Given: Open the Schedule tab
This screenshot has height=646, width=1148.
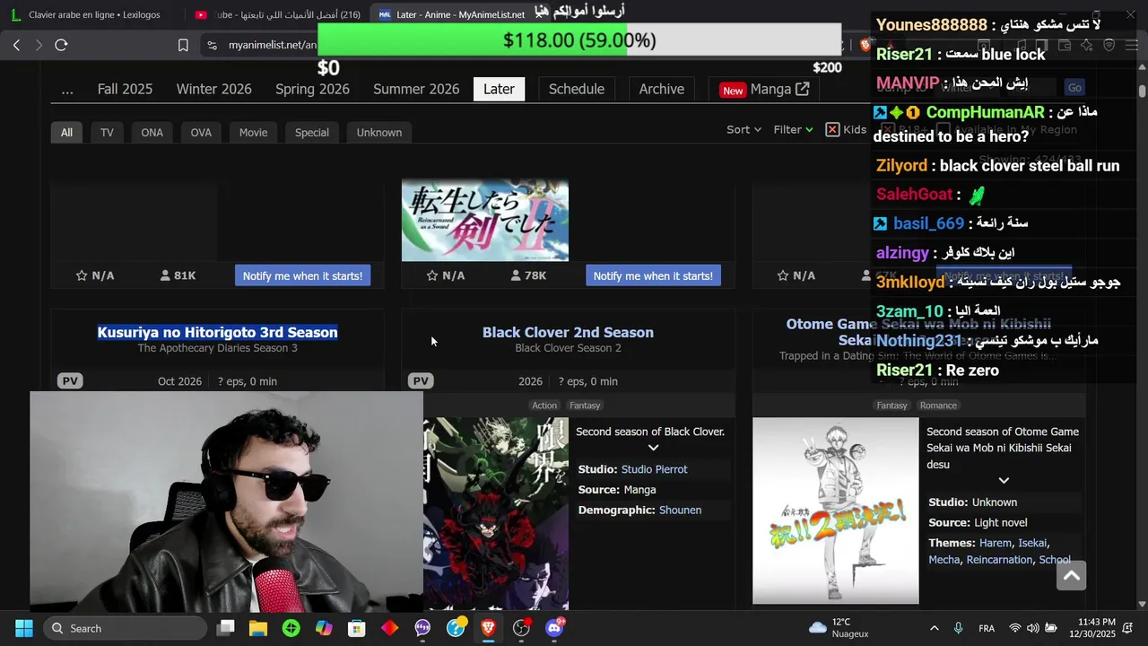Looking at the screenshot, I should [x=577, y=89].
